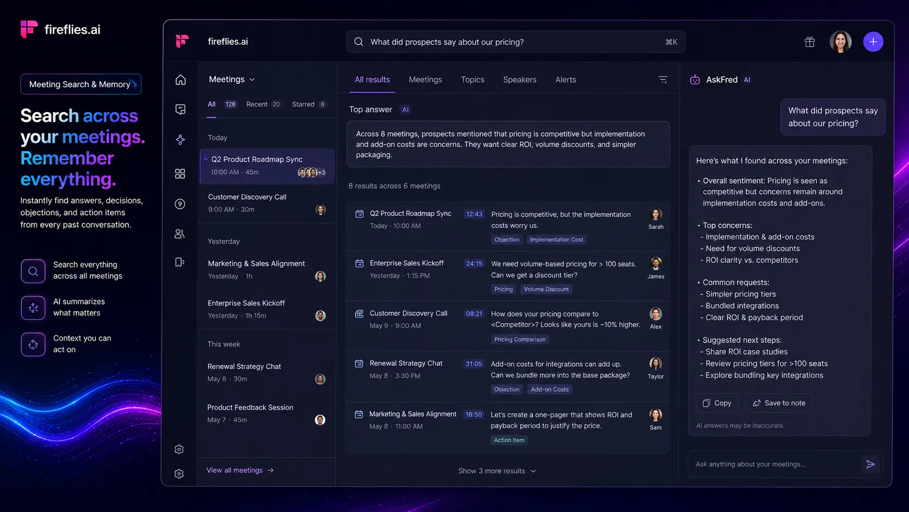
Task: Jump to timestamp 16:50
Action: pos(474,415)
